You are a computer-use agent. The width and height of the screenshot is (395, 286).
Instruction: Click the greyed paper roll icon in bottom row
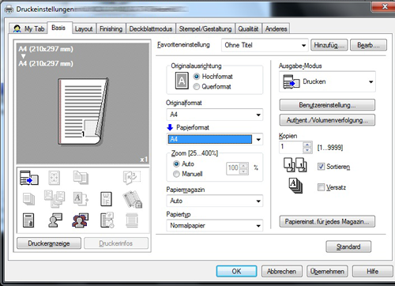click(132, 220)
